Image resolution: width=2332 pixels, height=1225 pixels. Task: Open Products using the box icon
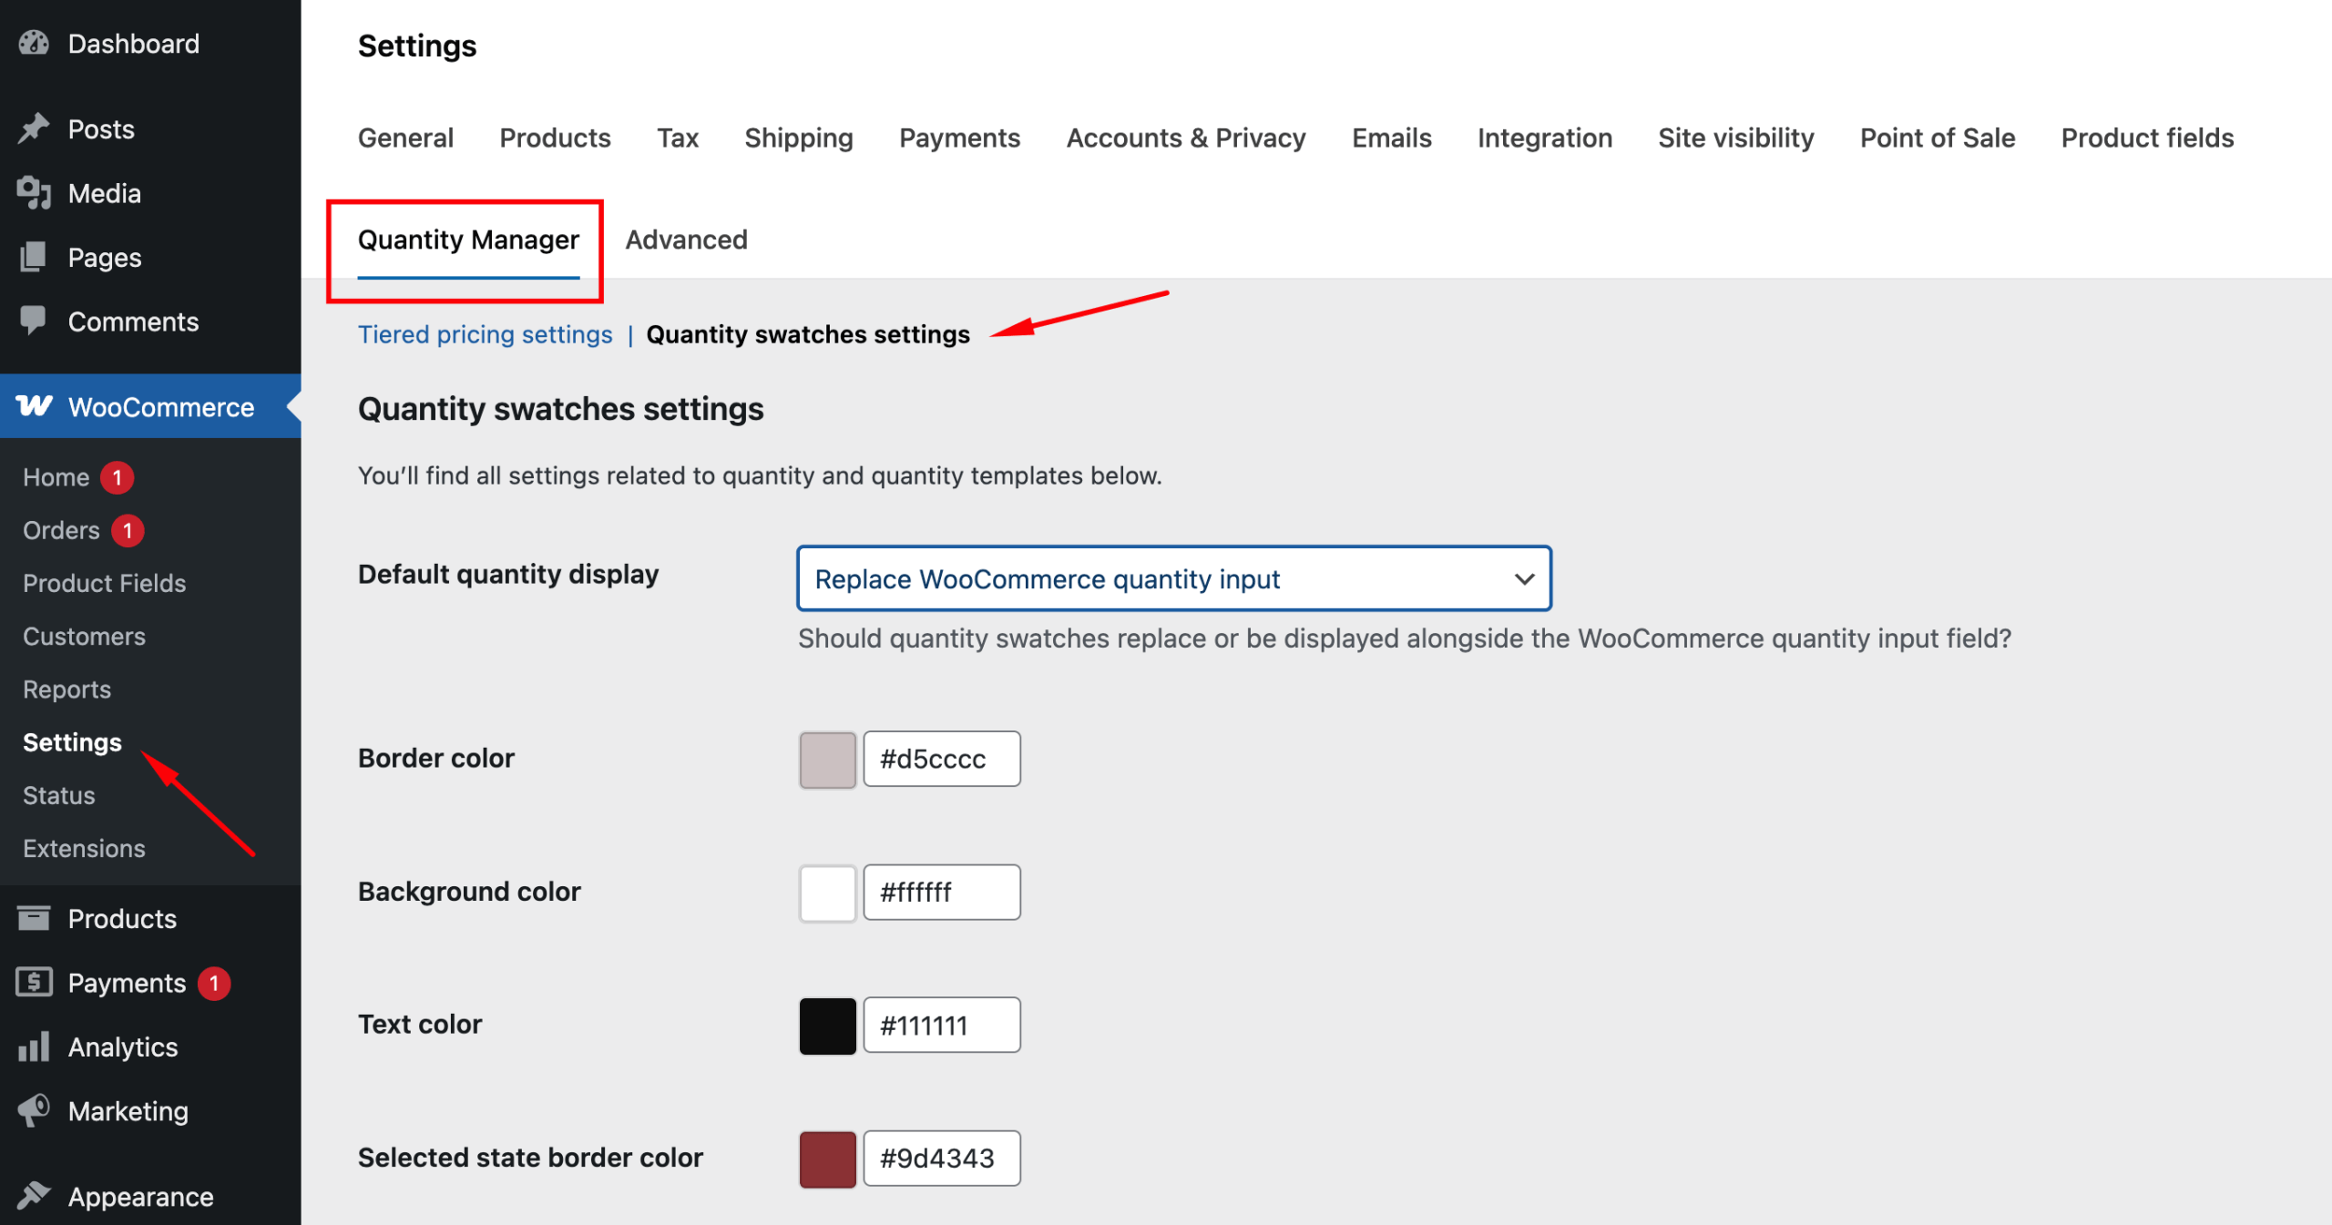click(x=34, y=918)
